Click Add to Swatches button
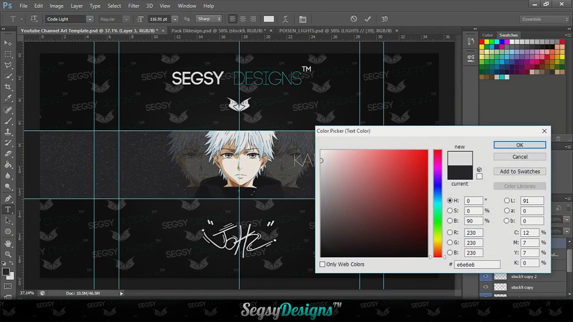 tap(520, 171)
